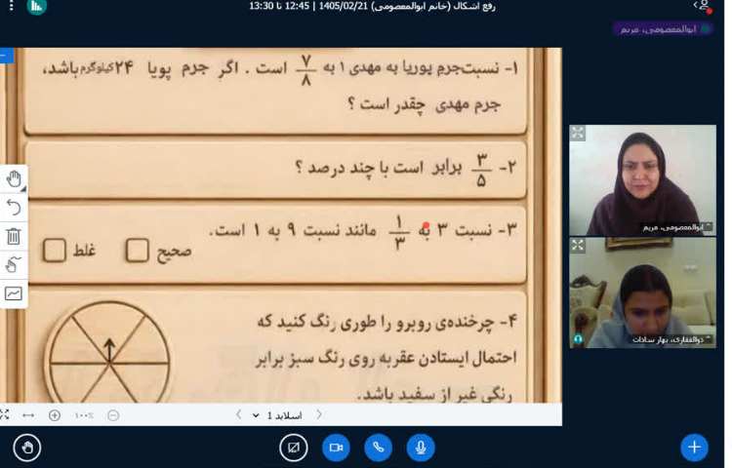Click the teal polling stats icon

[36, 7]
